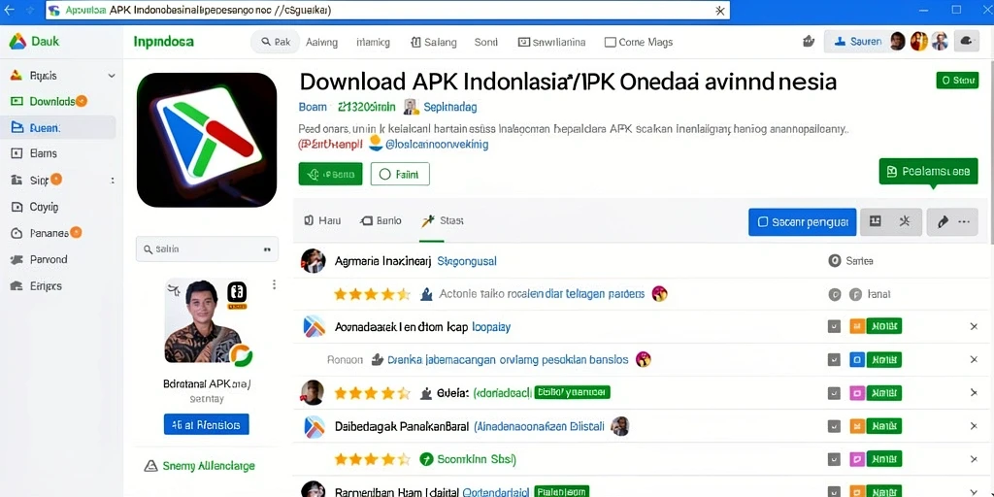Remove the Ronaon row with its X
This screenshot has width=994, height=497.
point(974,360)
